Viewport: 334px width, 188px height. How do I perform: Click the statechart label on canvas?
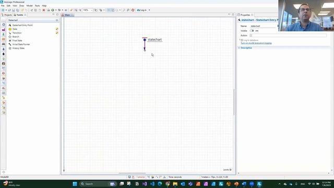click(x=154, y=40)
